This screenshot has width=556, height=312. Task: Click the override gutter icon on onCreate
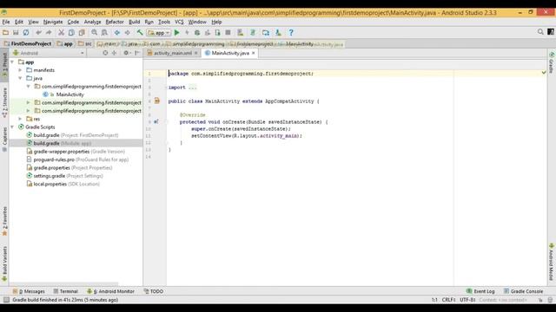156,121
